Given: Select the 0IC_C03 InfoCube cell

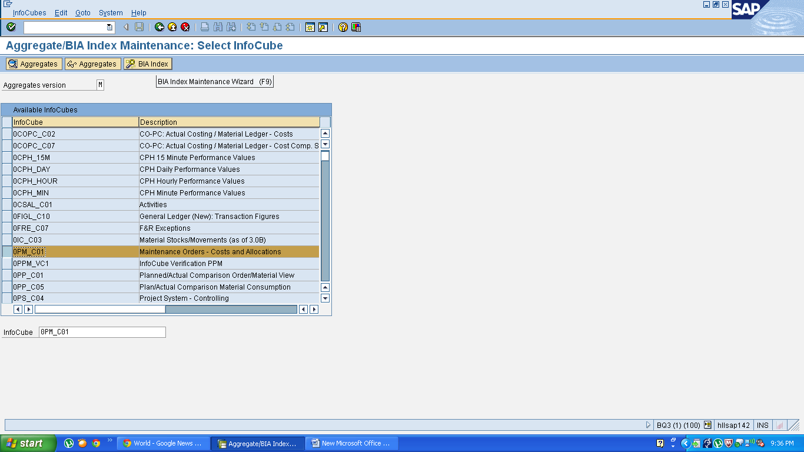Looking at the screenshot, I should (x=75, y=240).
